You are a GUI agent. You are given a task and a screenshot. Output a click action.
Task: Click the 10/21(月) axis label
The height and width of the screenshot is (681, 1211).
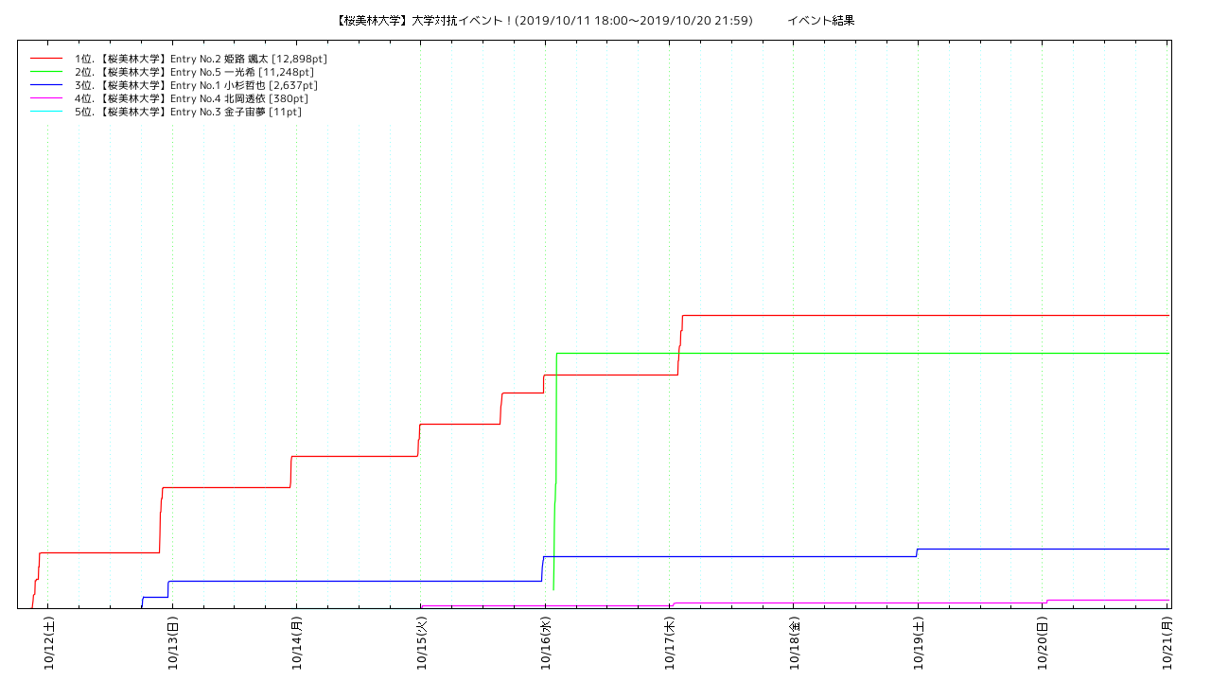click(1167, 643)
